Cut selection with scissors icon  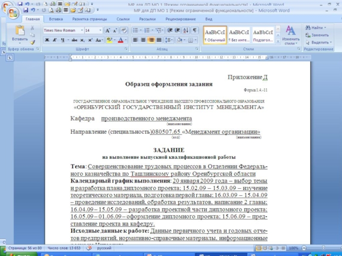click(32, 28)
